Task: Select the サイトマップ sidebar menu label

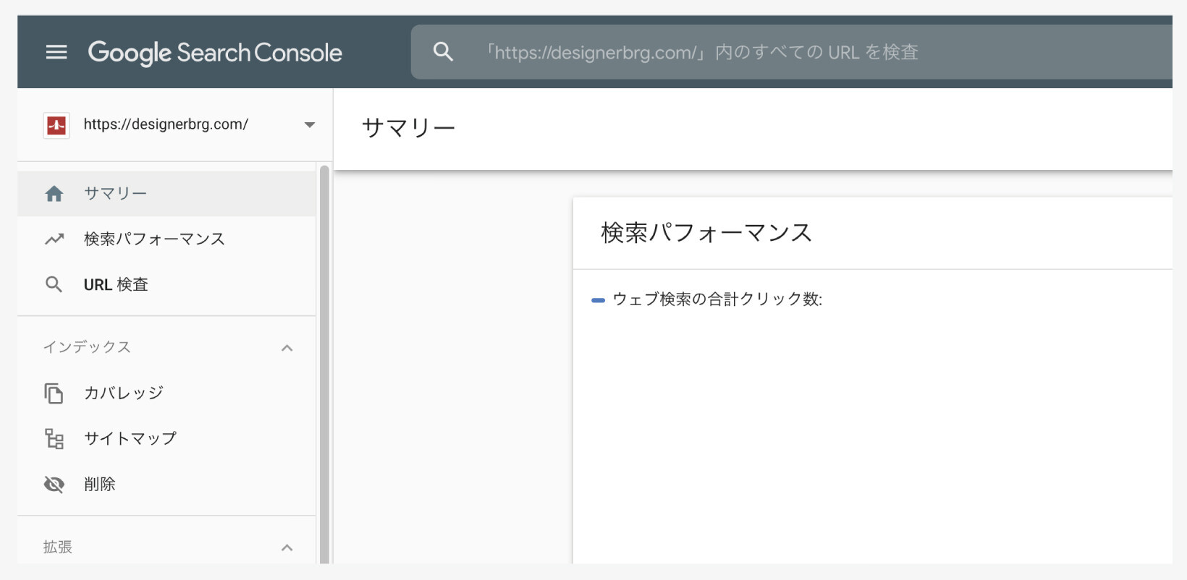Action: (130, 439)
